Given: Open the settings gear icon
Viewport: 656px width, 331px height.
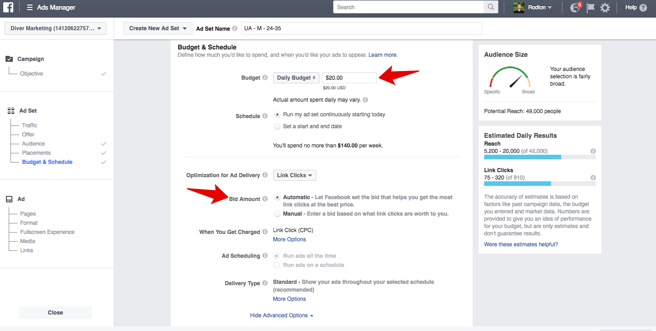Looking at the screenshot, I should point(605,8).
